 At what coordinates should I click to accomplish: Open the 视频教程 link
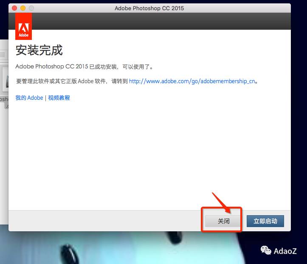(59, 98)
